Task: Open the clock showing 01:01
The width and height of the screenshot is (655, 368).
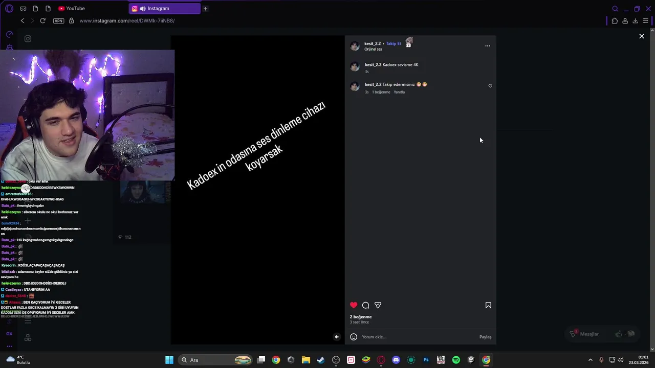Action: [639, 360]
